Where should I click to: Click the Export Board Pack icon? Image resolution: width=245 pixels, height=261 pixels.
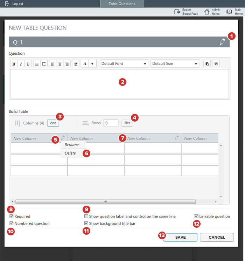[177, 12]
